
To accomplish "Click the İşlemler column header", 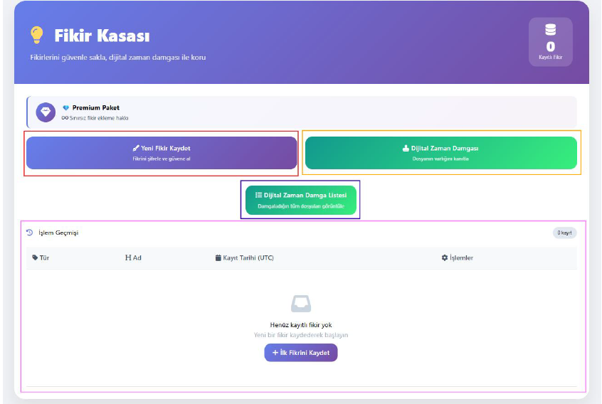I will pos(458,257).
